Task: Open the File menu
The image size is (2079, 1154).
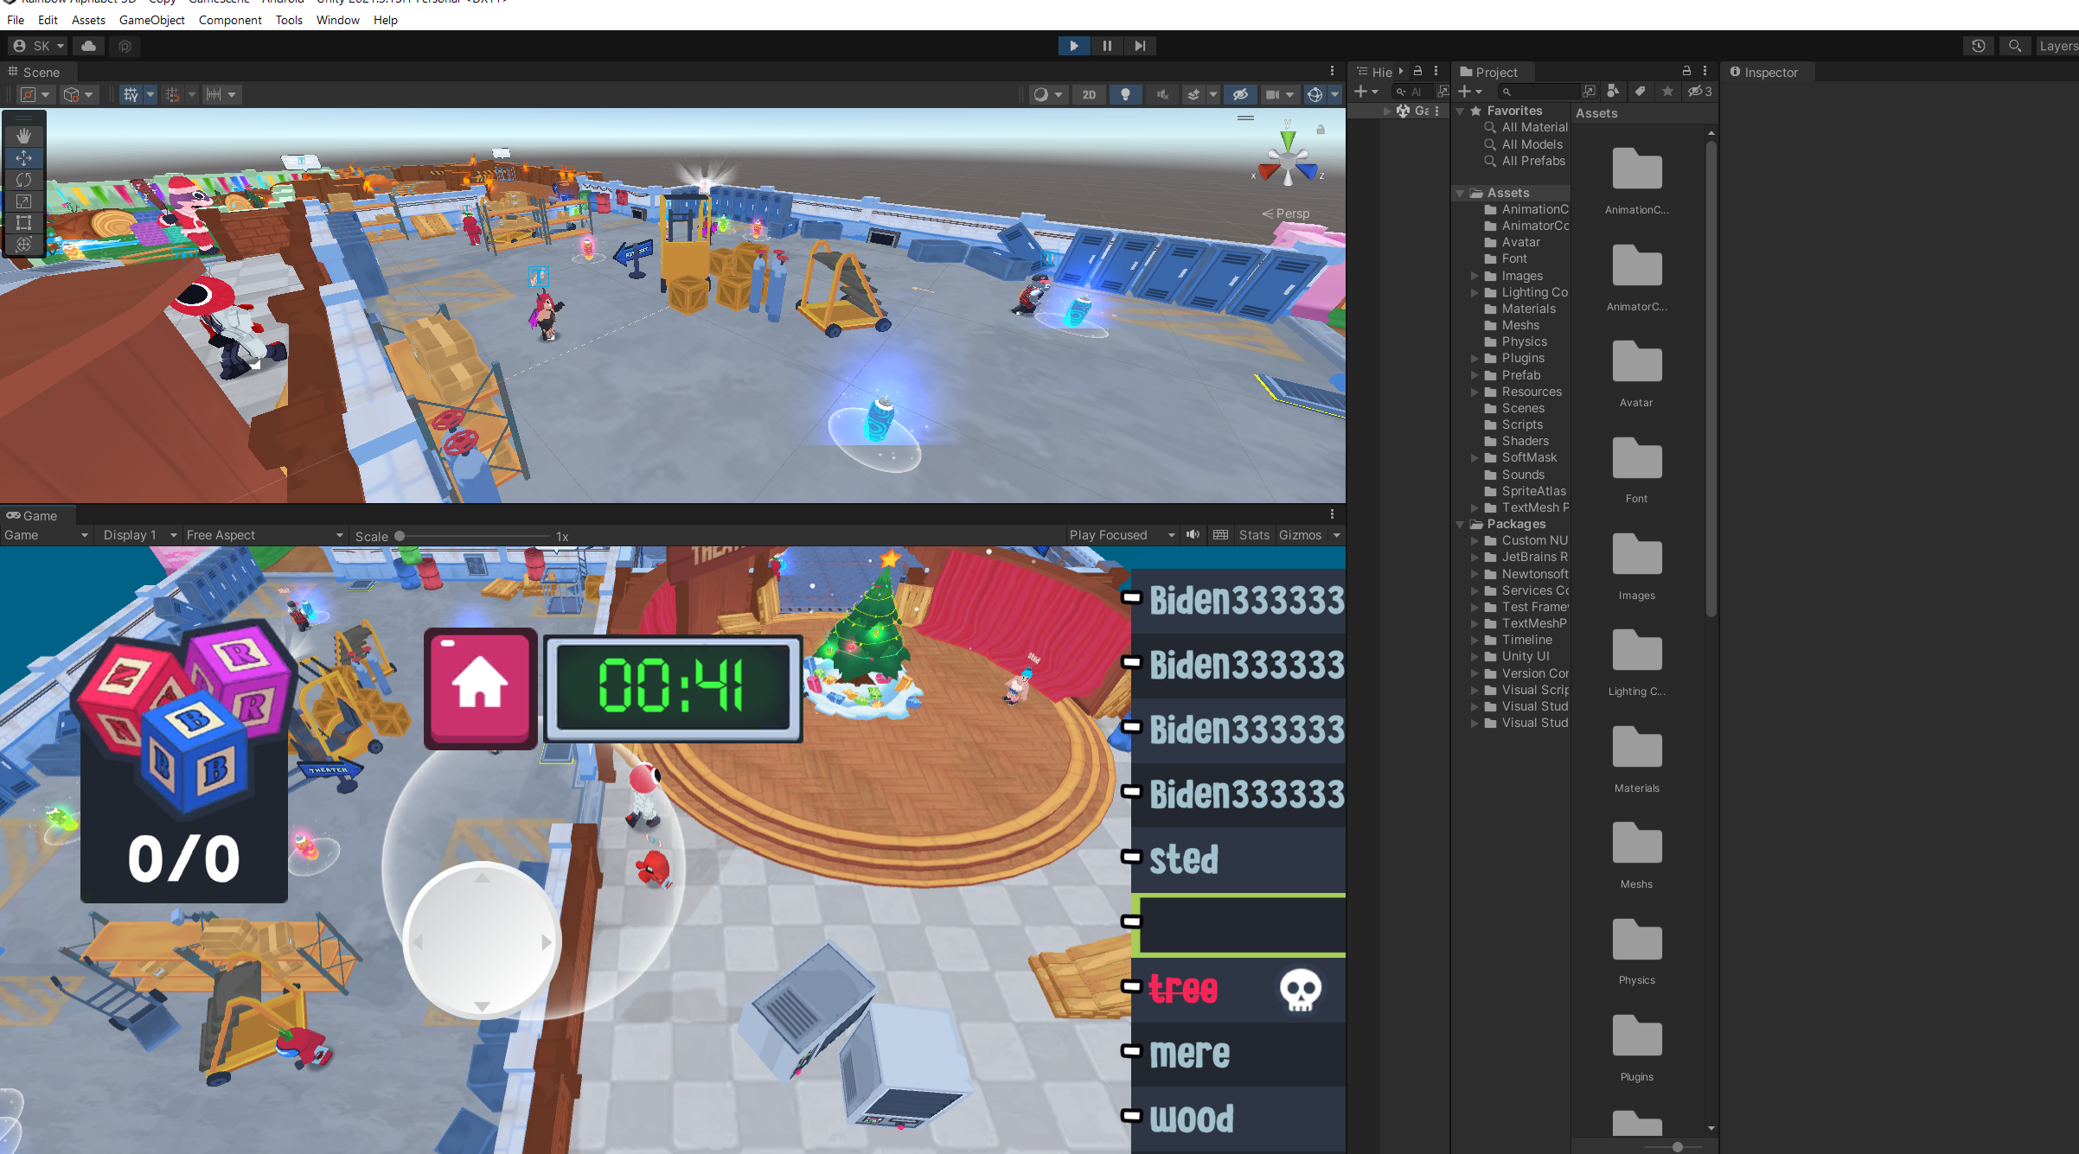Action: (16, 20)
